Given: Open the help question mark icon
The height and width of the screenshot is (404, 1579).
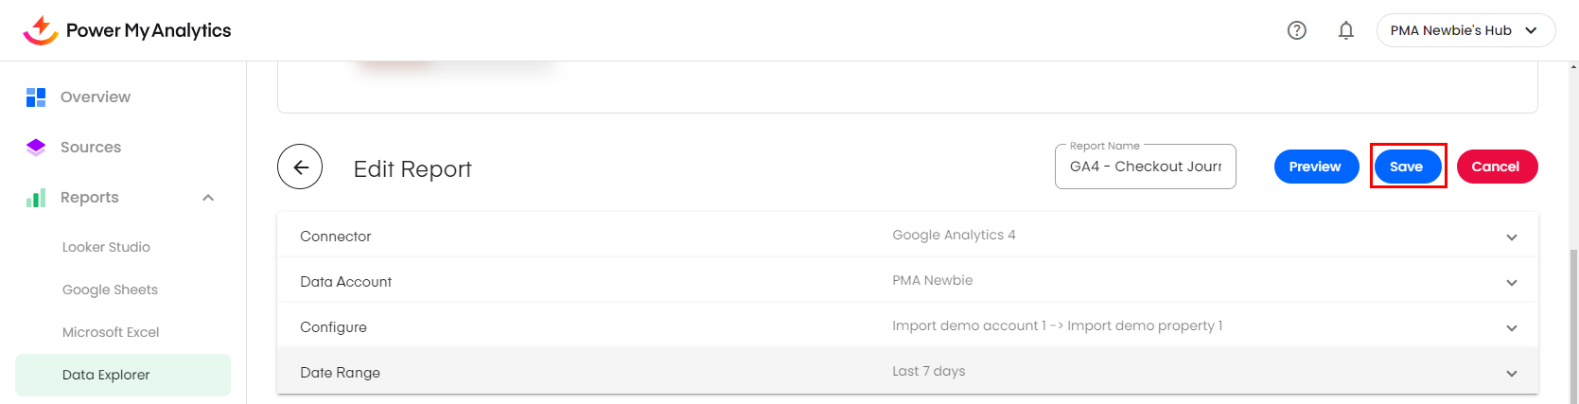Looking at the screenshot, I should click(x=1297, y=30).
